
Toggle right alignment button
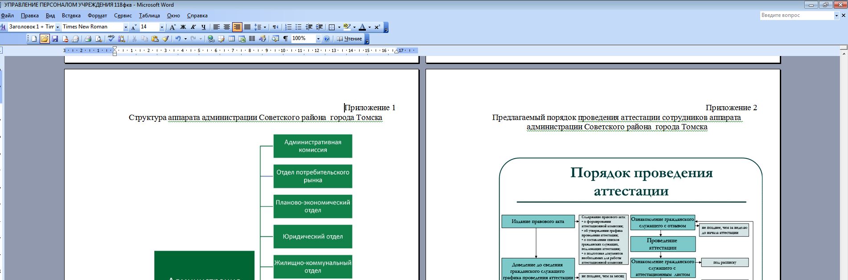click(237, 27)
